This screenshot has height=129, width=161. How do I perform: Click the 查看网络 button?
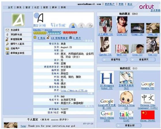(115, 59)
